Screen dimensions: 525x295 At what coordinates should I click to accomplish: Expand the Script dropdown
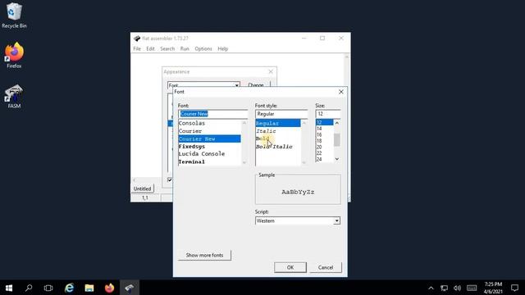point(336,220)
